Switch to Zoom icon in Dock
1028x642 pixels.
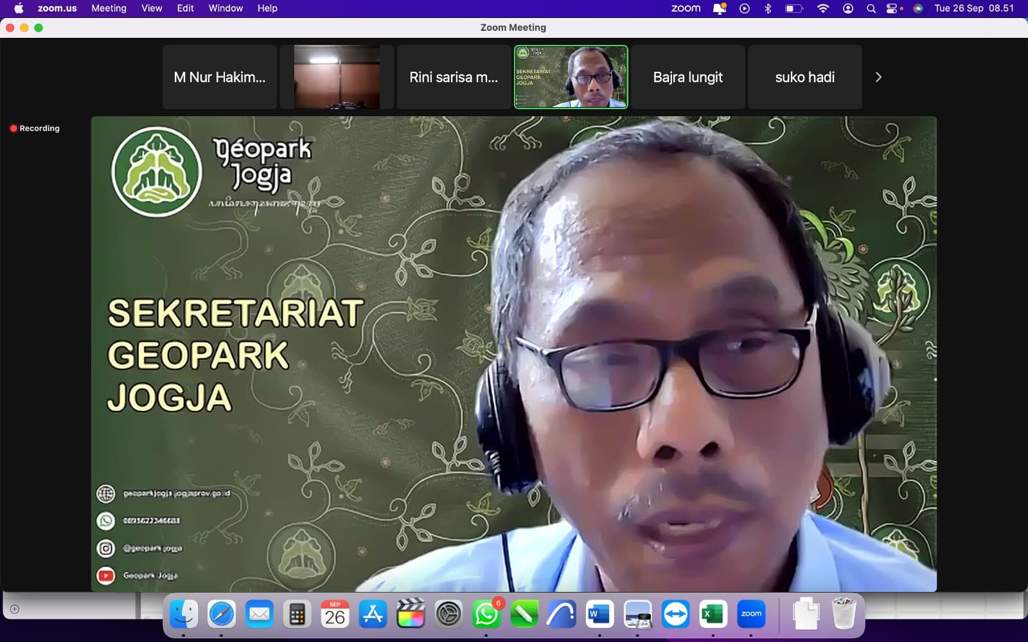tap(751, 614)
